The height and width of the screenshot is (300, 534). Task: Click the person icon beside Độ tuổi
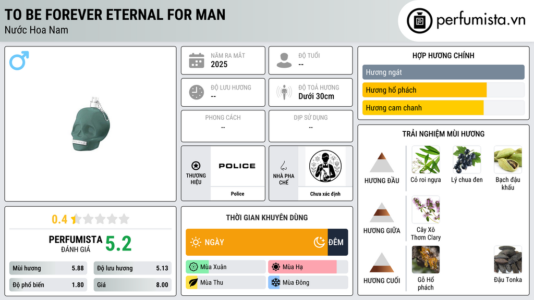(x=284, y=60)
